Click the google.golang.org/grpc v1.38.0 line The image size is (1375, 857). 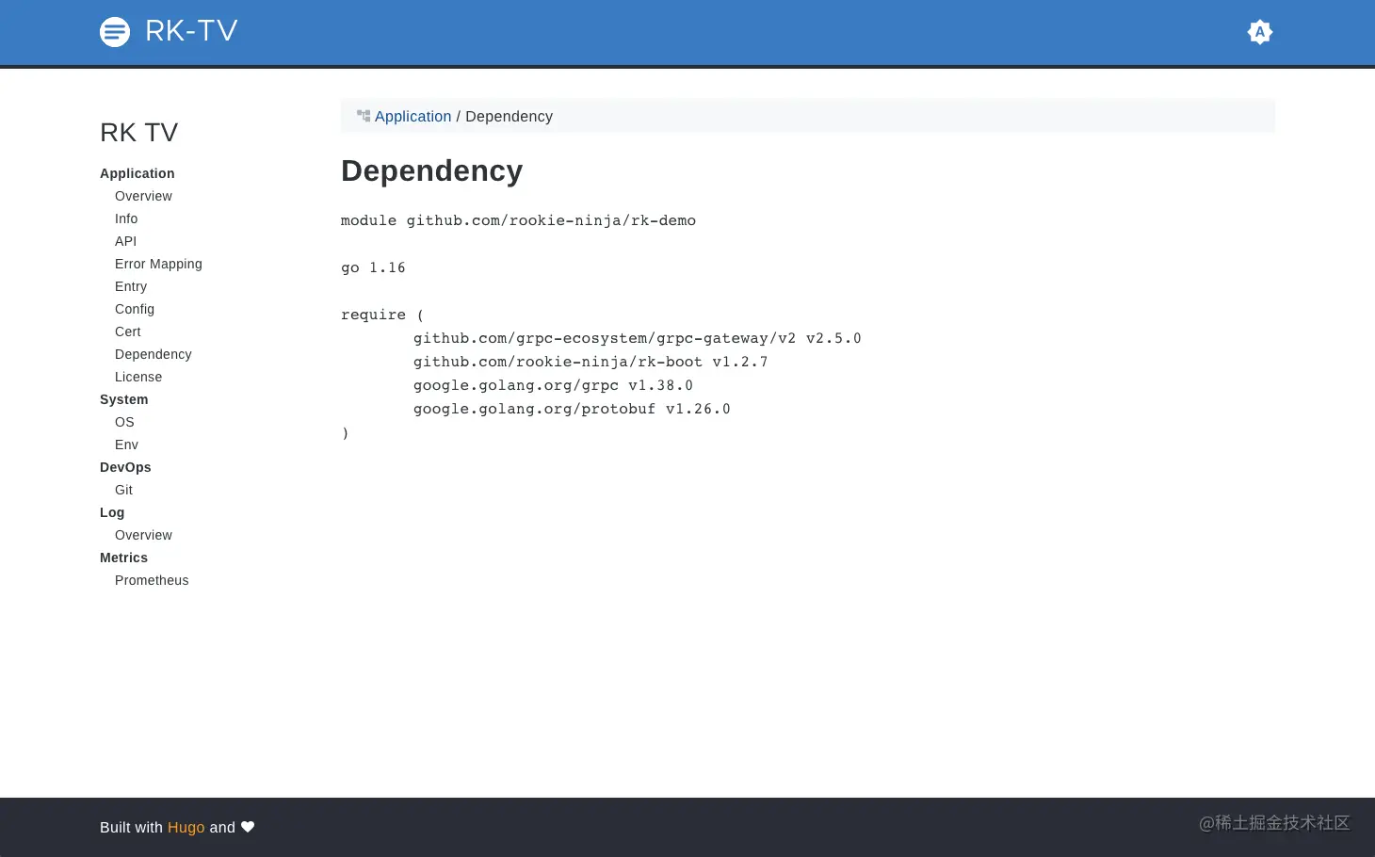553,385
